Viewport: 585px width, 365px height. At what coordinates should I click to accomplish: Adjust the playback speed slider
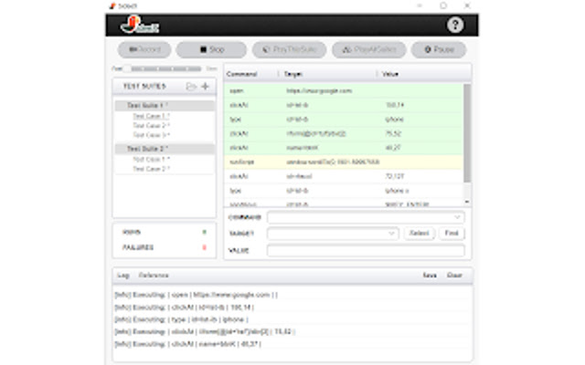165,69
